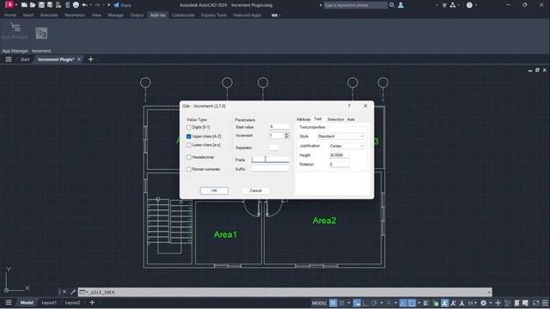Open the Autodesk App Store cart icon

tap(444, 5)
